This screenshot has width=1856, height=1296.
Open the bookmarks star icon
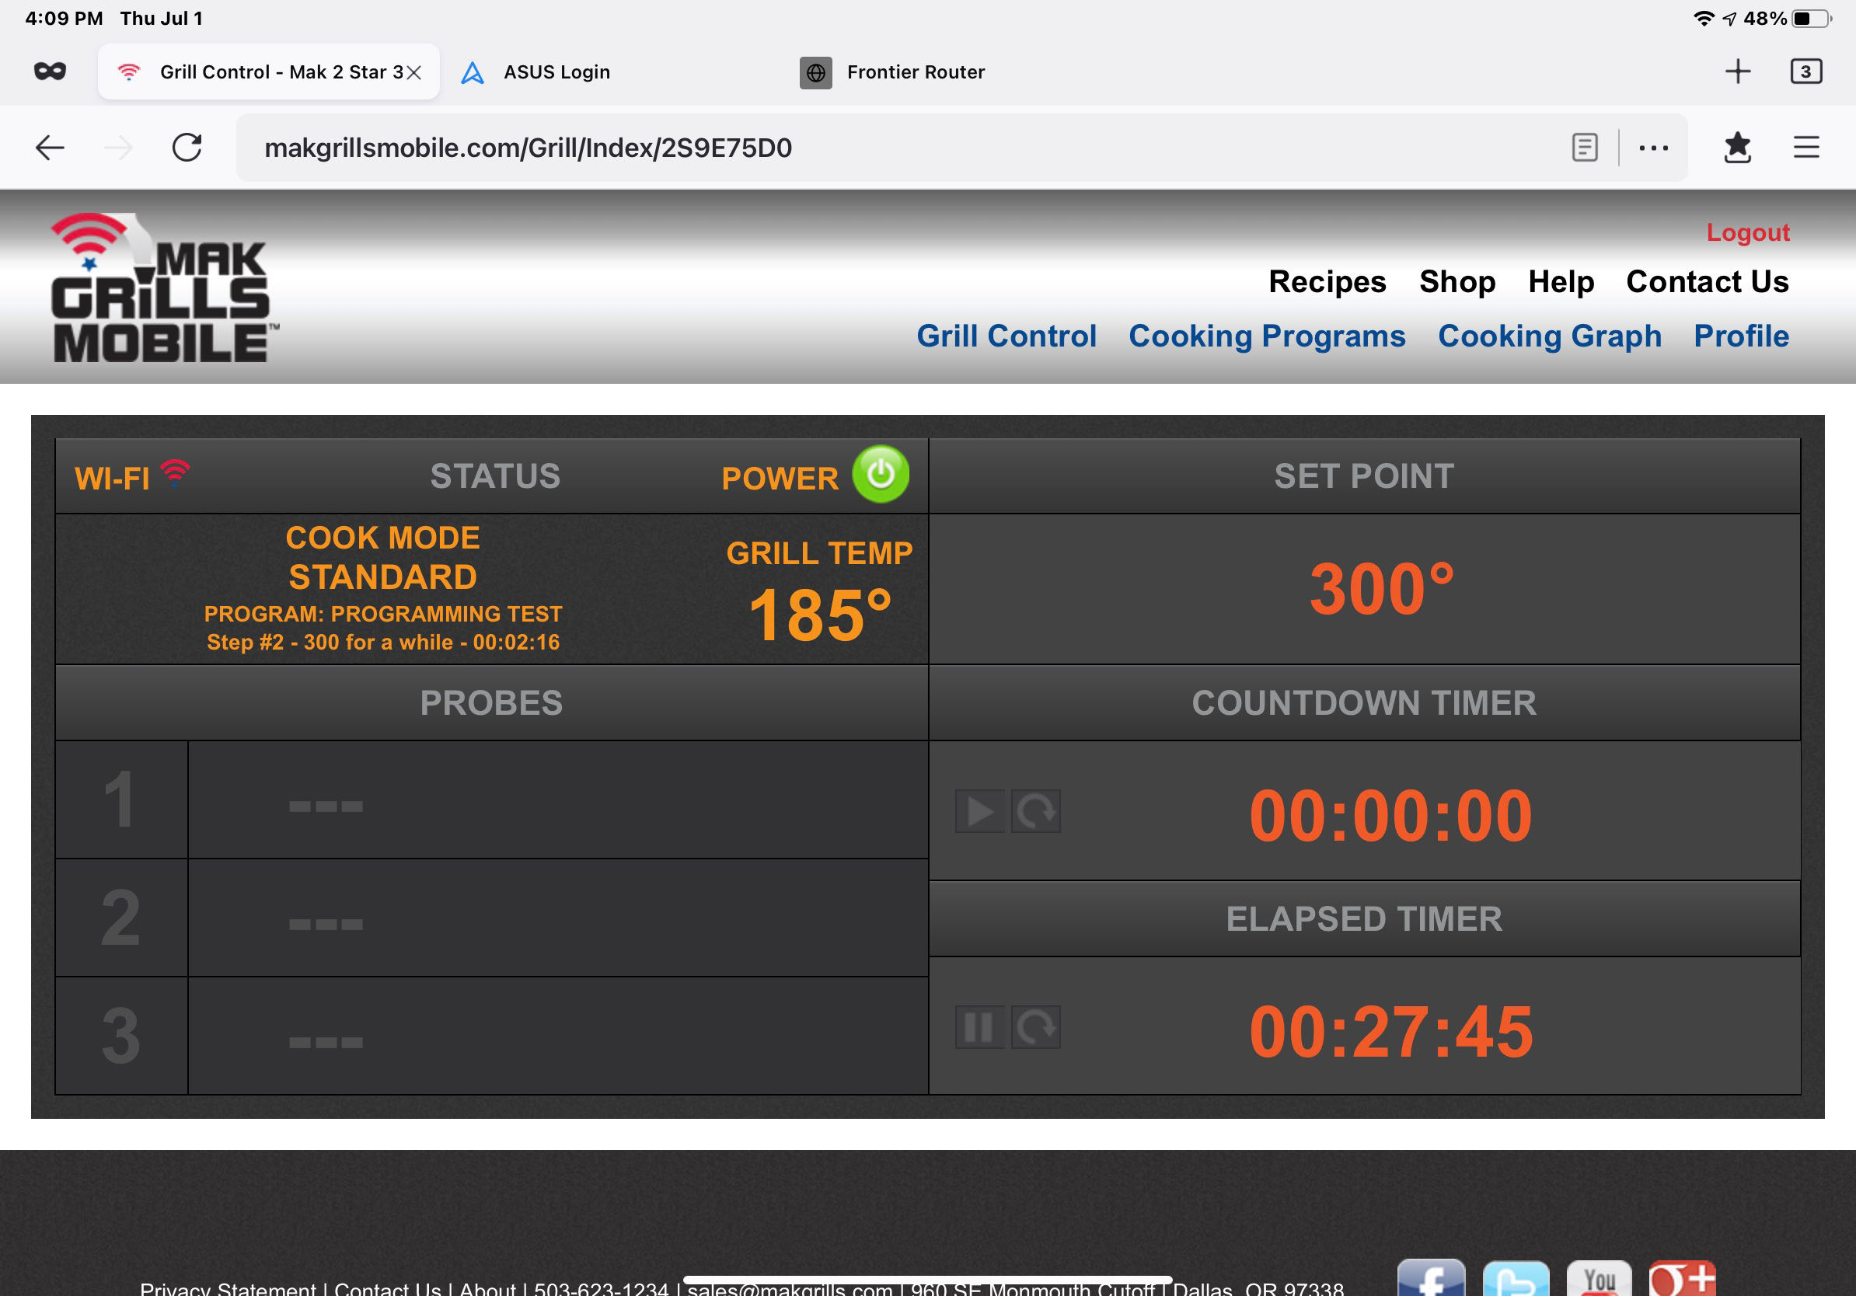[x=1737, y=148]
